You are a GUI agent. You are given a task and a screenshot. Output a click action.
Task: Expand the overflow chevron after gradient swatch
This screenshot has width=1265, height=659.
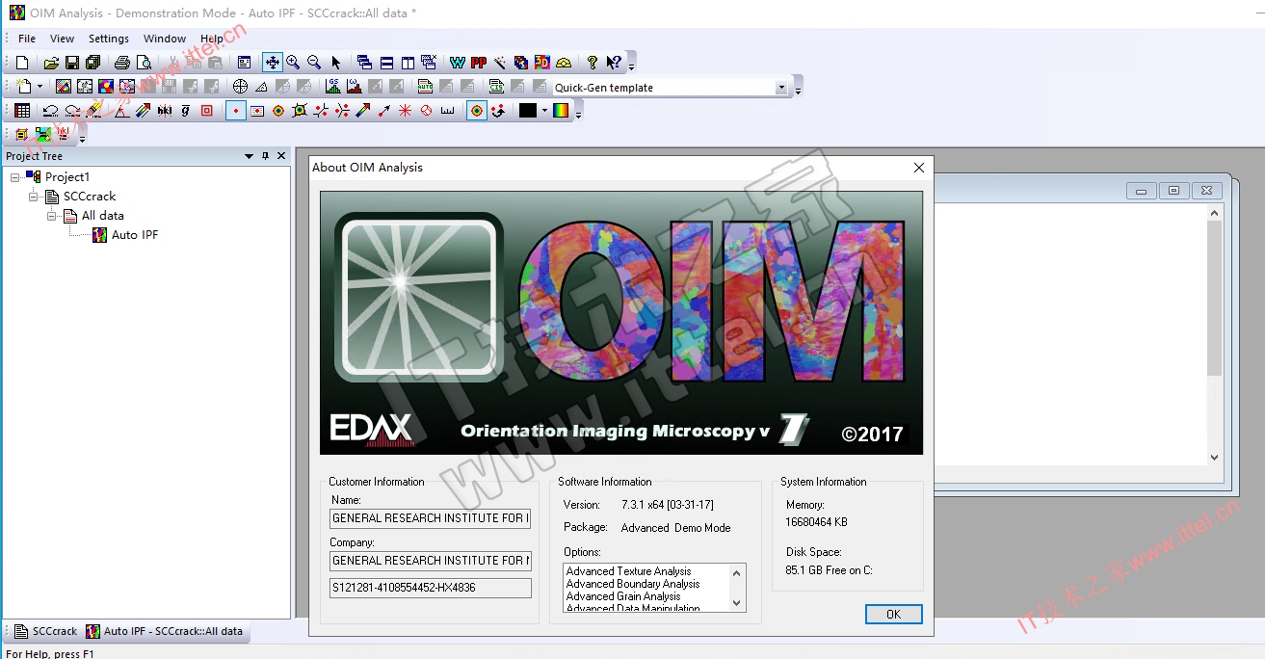579,114
